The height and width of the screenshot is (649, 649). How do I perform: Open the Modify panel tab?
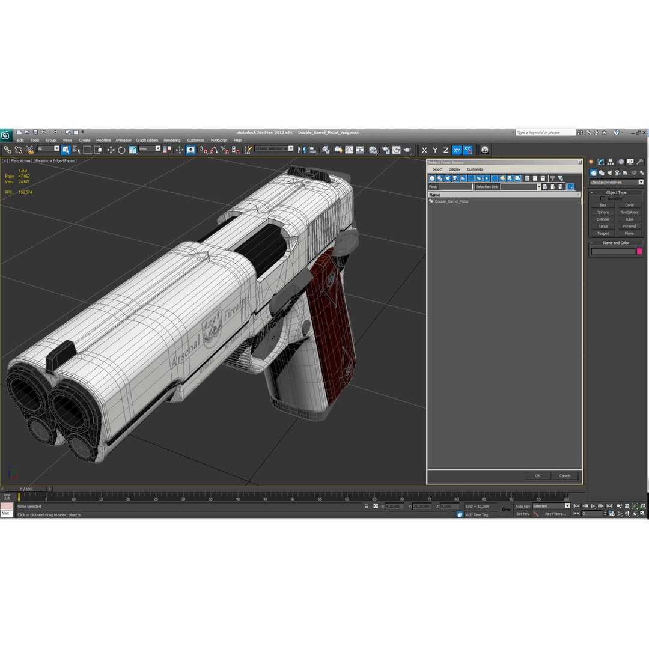[600, 162]
